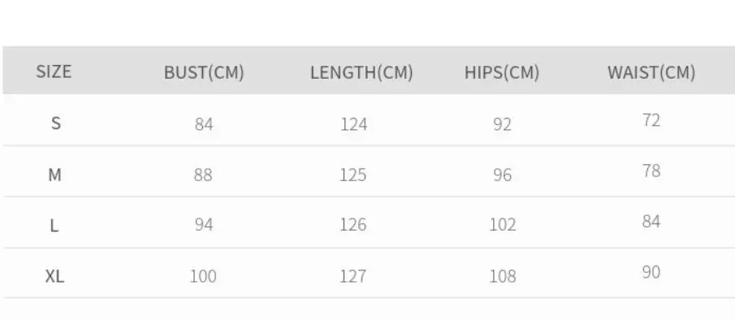Viewport: 735px width, 320px height.
Task: Click hips value 108 in XL row
Action: click(503, 276)
